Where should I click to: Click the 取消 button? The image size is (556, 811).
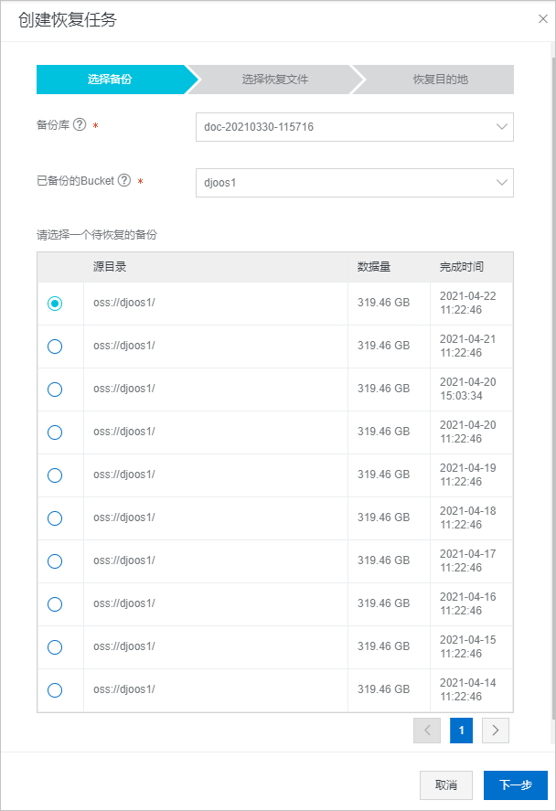pos(446,785)
